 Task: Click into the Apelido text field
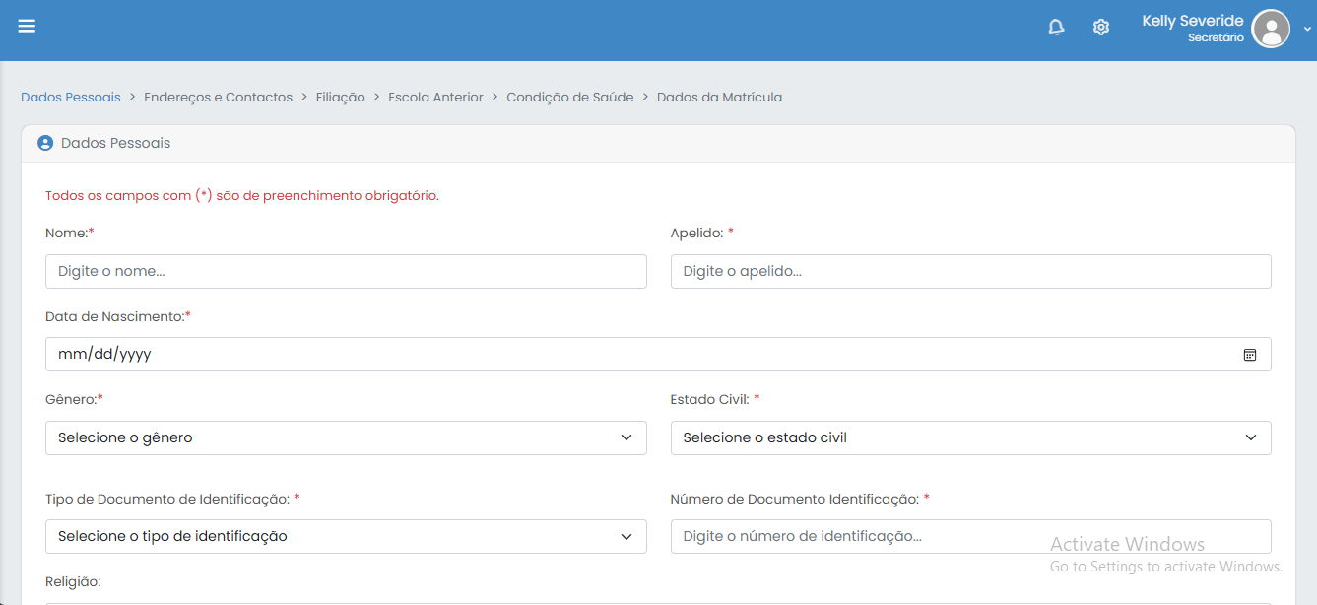[x=970, y=271]
